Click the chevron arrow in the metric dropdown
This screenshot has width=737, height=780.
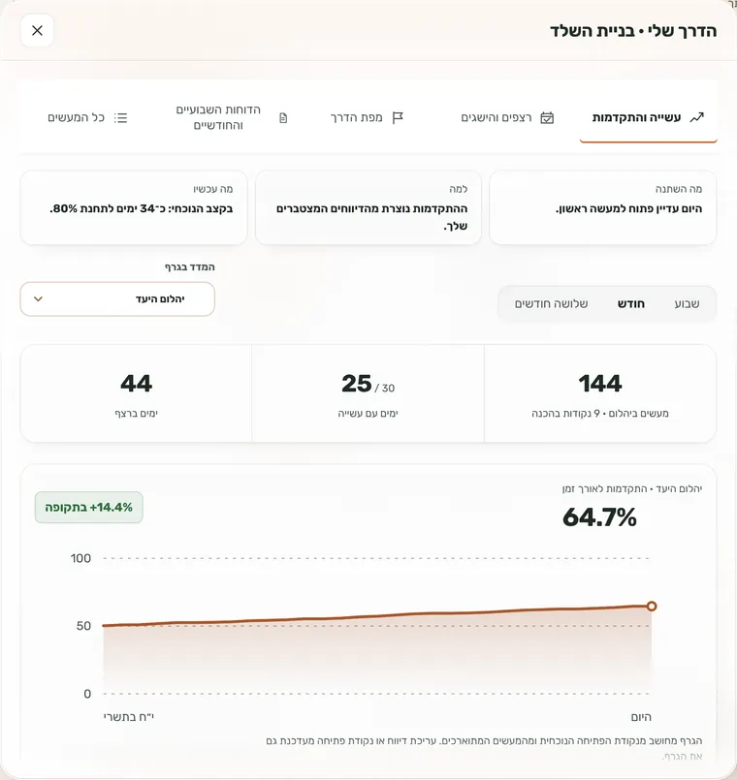[39, 299]
